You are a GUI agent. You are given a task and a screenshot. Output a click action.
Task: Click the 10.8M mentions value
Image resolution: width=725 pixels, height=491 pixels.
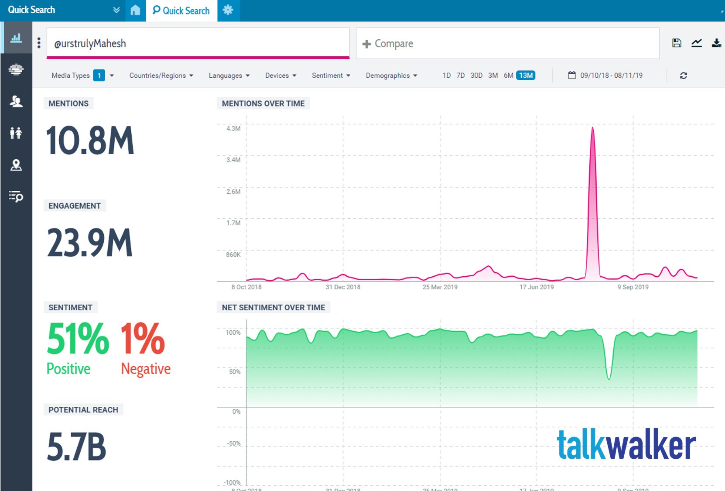pyautogui.click(x=90, y=141)
